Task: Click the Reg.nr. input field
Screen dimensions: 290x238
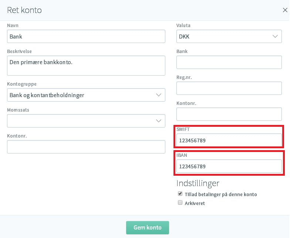Action: pos(229,88)
